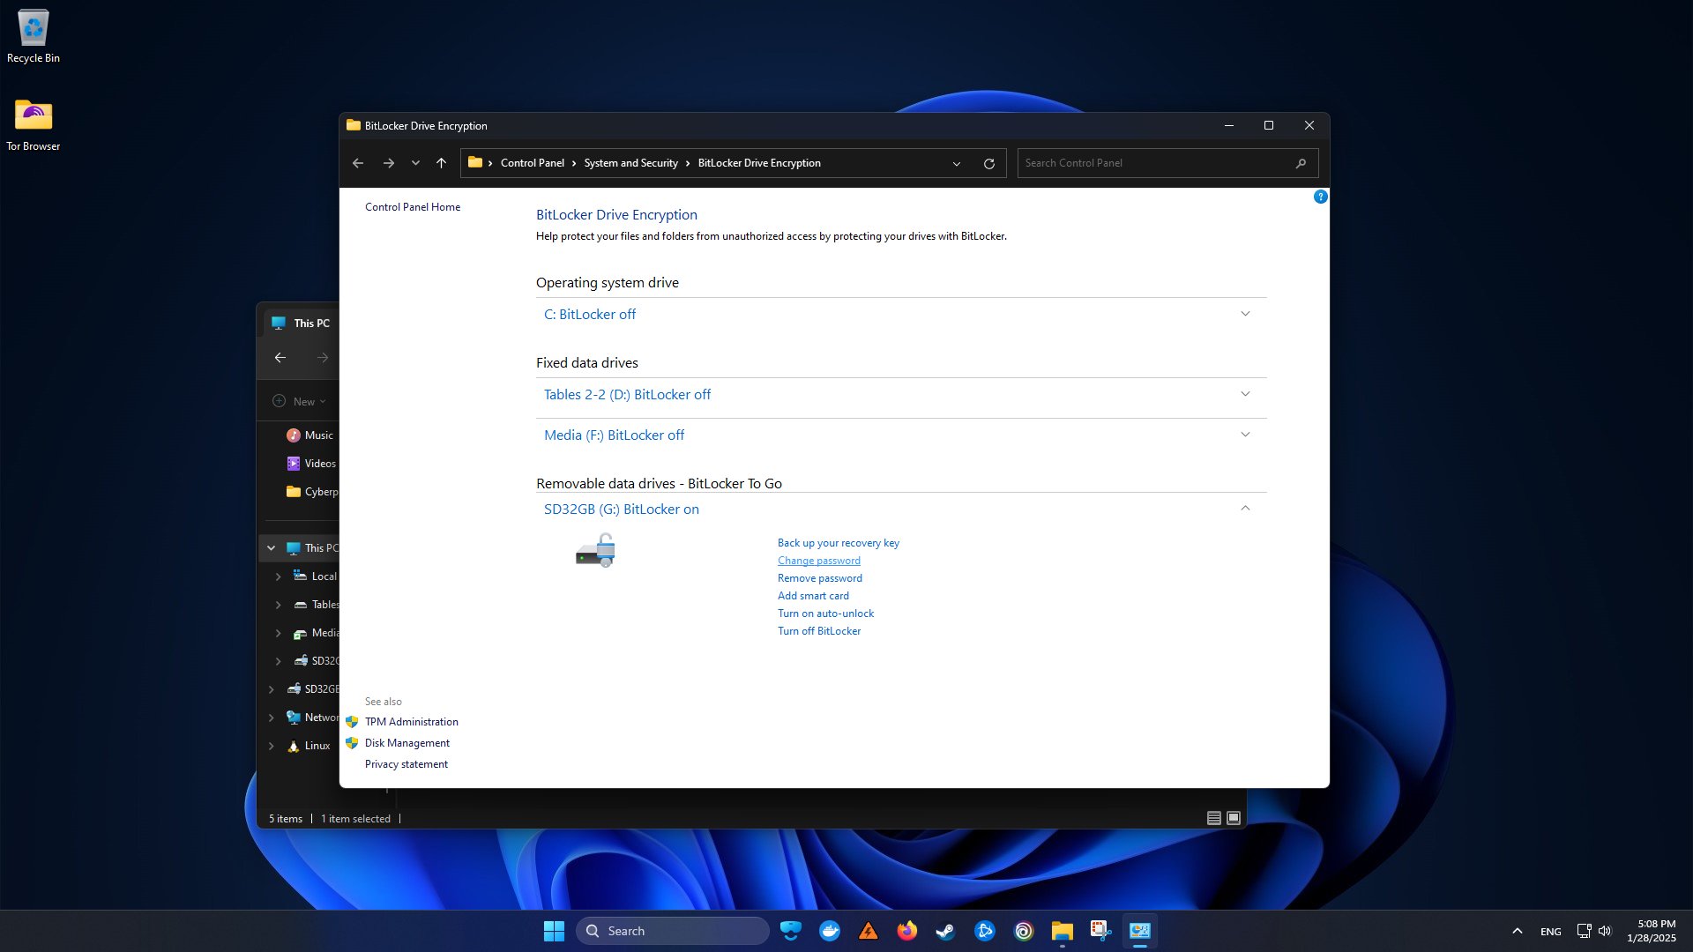Screen dimensions: 1693x952
Task: Click the taskbar Search box
Action: 673,931
